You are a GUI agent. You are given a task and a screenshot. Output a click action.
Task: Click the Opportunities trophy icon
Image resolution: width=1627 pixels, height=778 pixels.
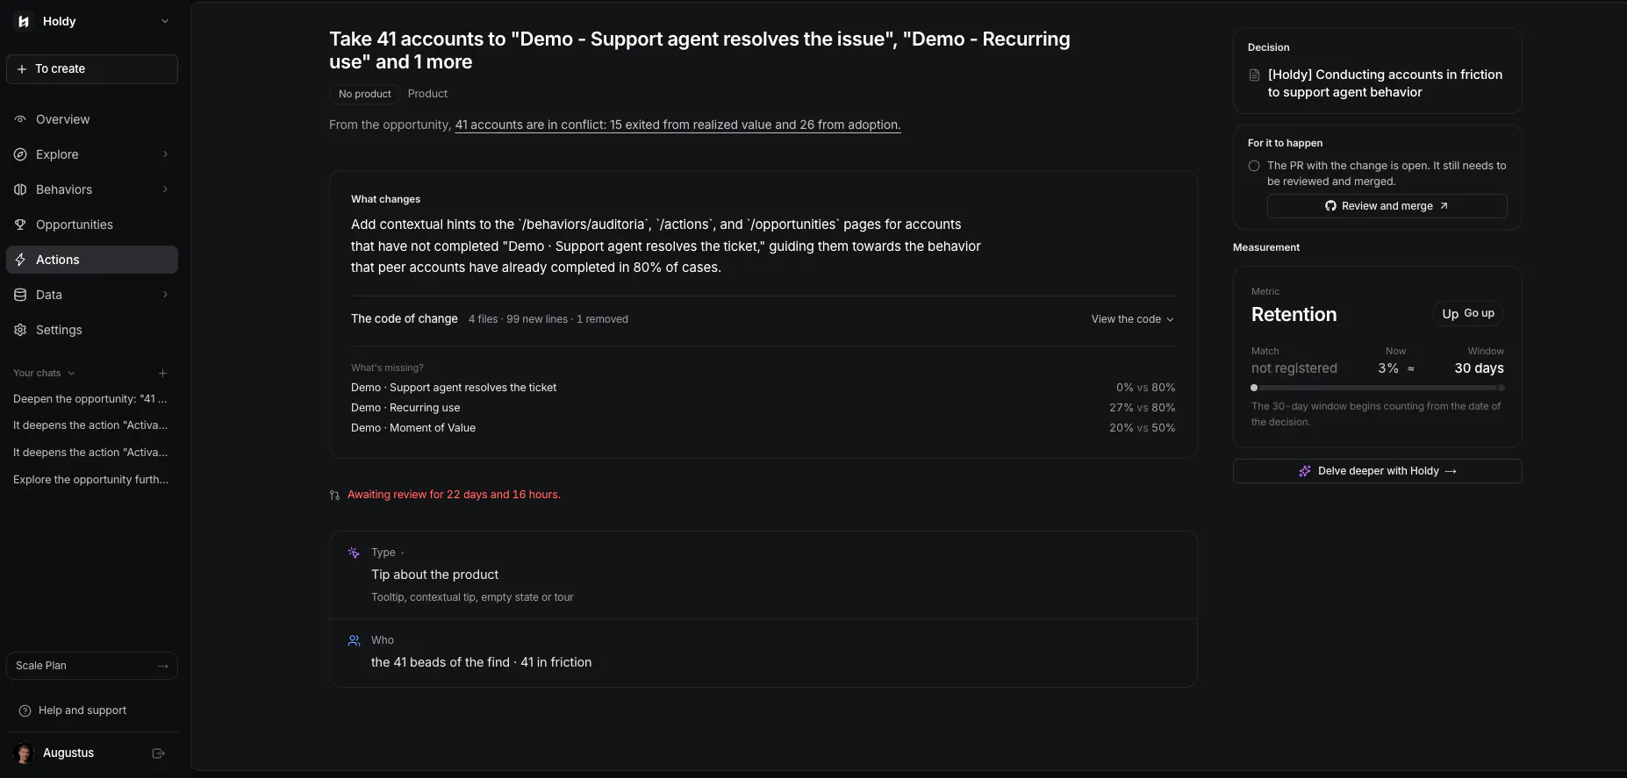tap(20, 225)
